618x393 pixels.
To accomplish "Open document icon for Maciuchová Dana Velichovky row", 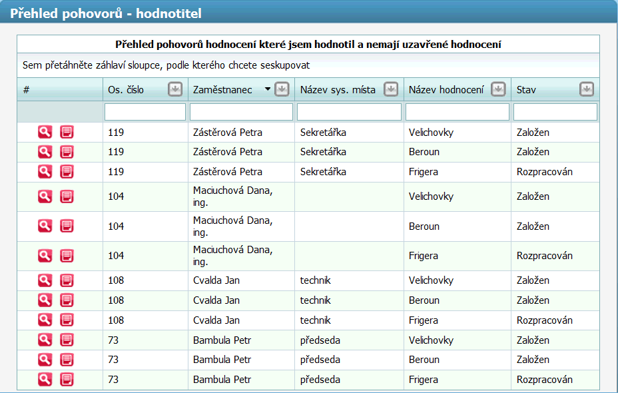I will point(67,196).
